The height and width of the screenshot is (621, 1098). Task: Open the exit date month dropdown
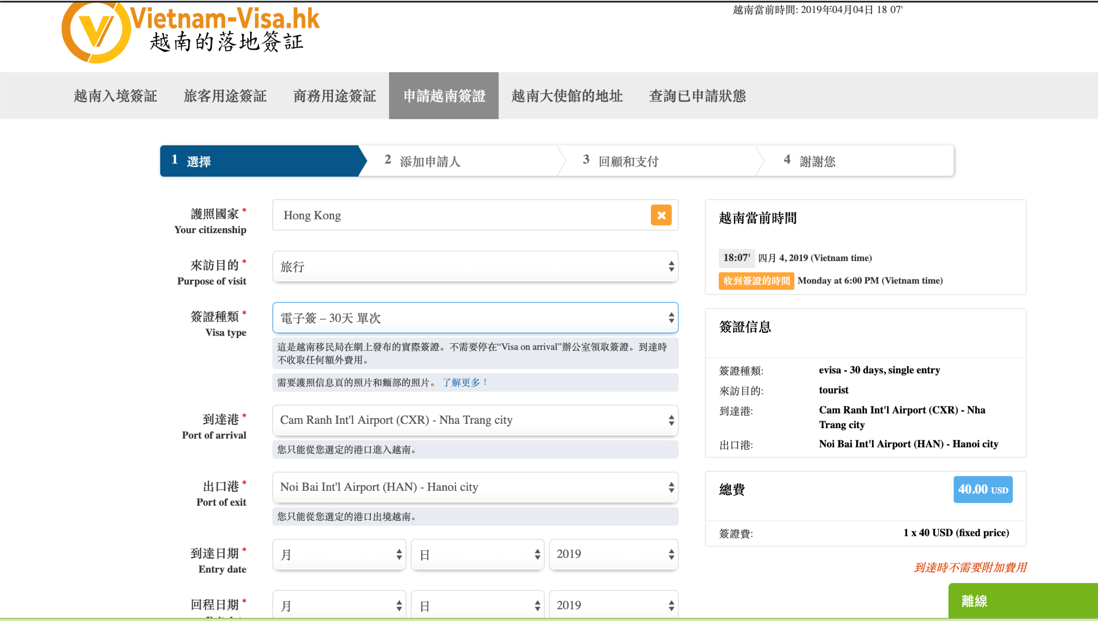tap(340, 606)
